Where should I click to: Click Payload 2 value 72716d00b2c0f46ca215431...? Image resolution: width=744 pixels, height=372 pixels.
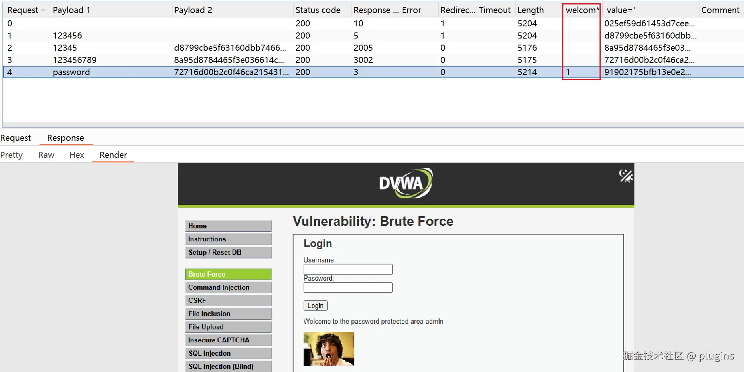coord(231,72)
